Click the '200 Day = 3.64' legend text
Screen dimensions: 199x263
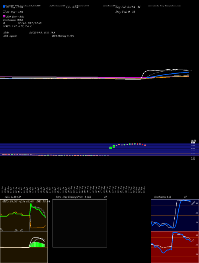(16, 17)
